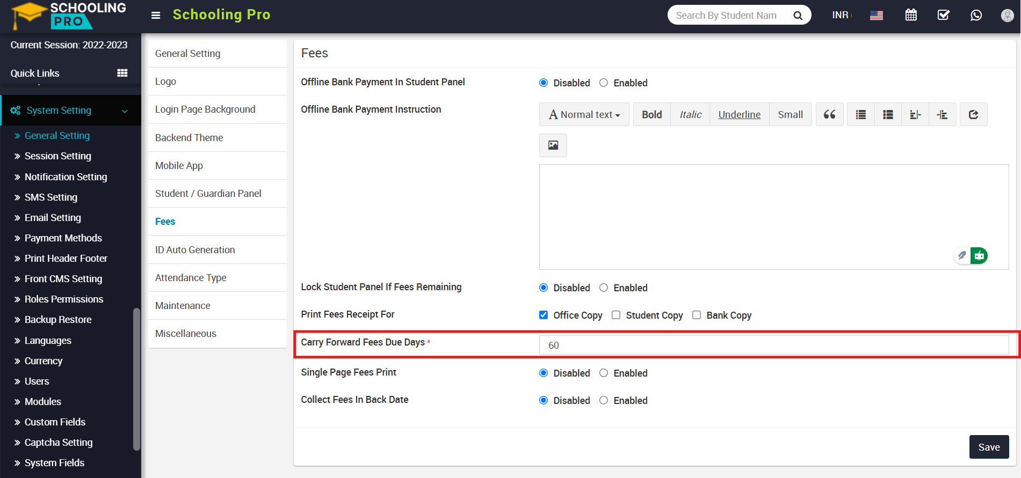Select the Fees tab
The width and height of the screenshot is (1021, 478).
click(x=217, y=222)
